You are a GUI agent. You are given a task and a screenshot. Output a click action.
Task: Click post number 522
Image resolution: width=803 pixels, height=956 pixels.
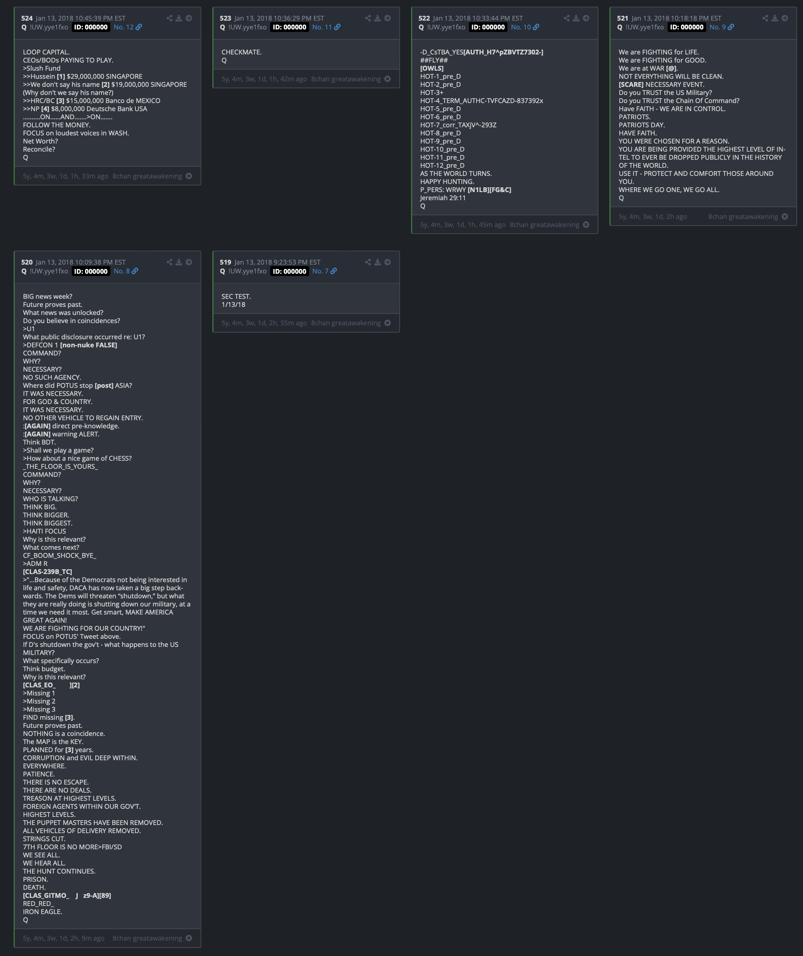(x=424, y=18)
